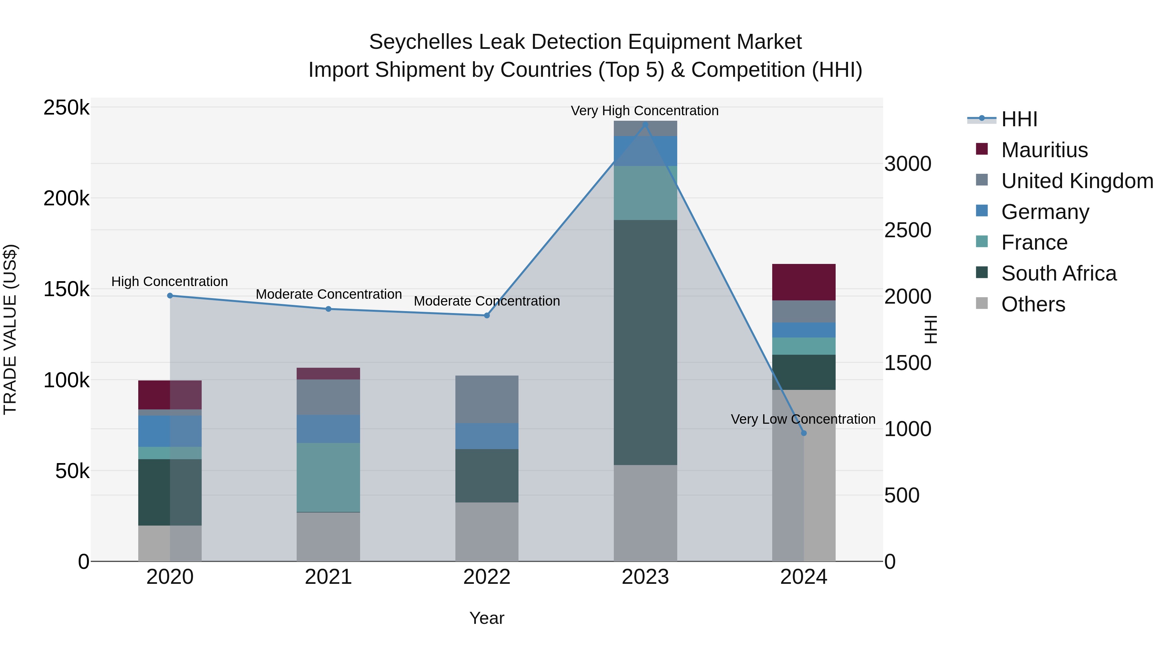Click the 2022 Others bar segment
Viewport: 1171px width, 659px height.
click(x=487, y=532)
